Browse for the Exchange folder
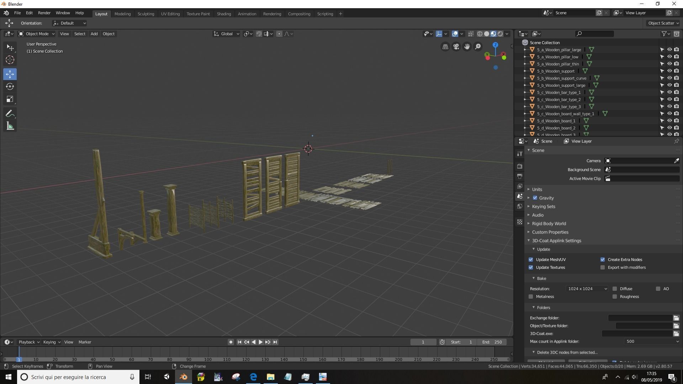The height and width of the screenshot is (384, 683). point(676,318)
